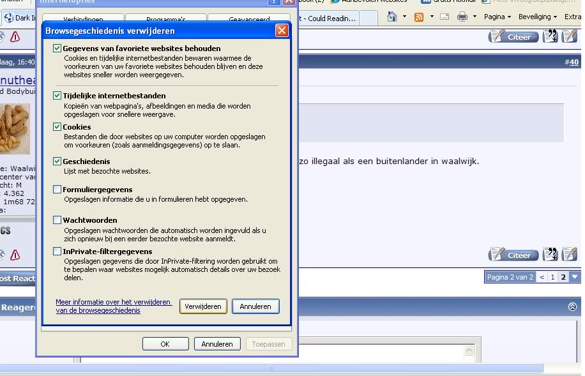Viewport: 585px width, 376px height.
Task: Expand the Beveiliging dropdown menu
Action: click(x=538, y=17)
